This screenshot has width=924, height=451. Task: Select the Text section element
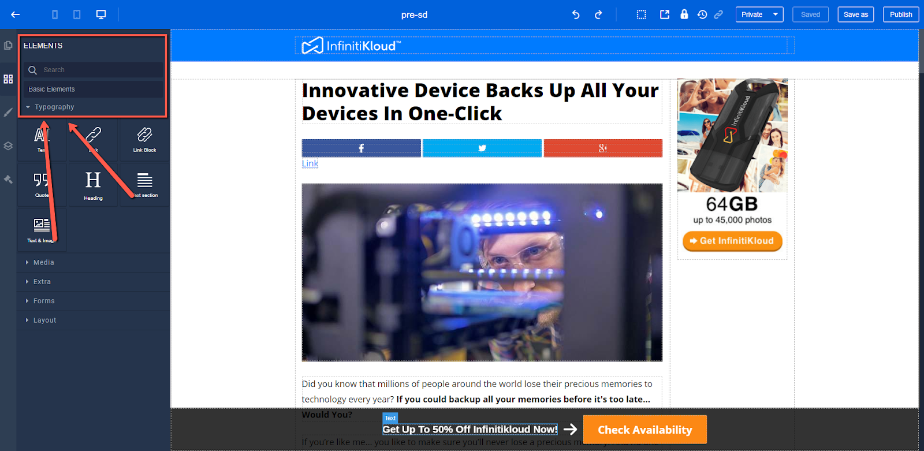coord(144,185)
